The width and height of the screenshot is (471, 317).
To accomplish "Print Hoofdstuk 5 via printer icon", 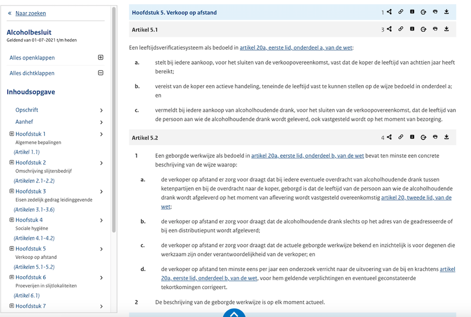I will pyautogui.click(x=435, y=12).
